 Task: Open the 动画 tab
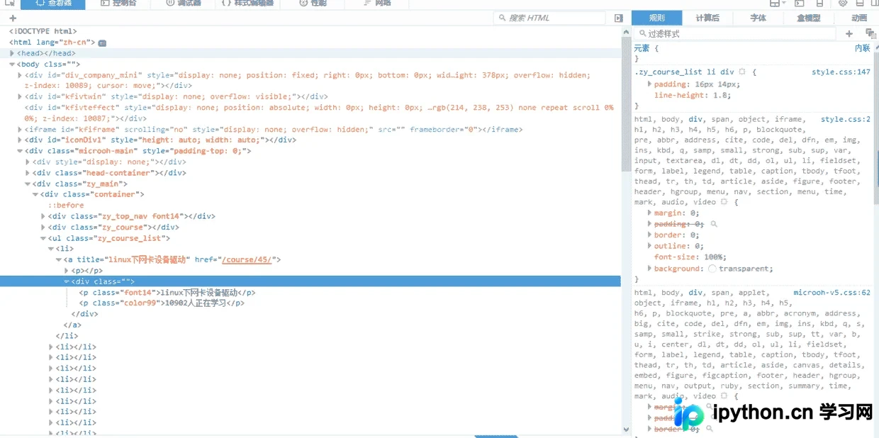click(858, 18)
